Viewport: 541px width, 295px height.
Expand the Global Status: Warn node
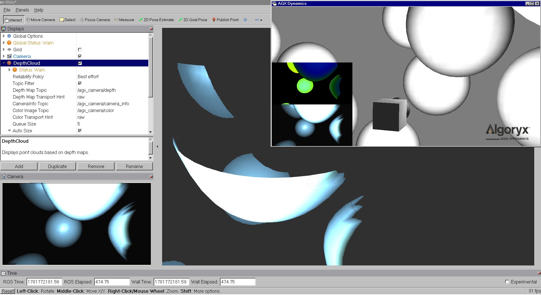coord(4,43)
